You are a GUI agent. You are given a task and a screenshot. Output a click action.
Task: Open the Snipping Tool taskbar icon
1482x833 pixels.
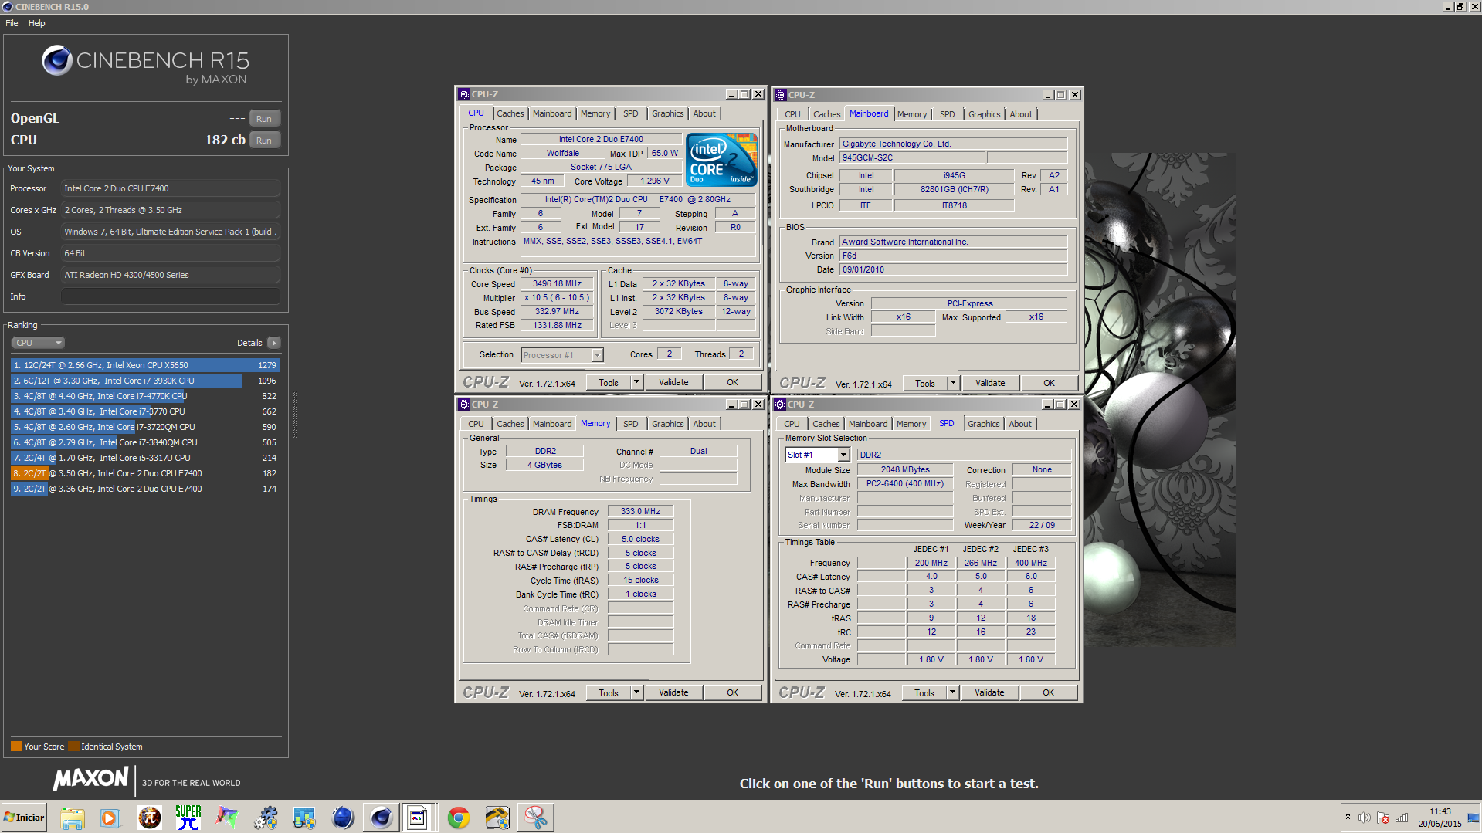(x=535, y=818)
